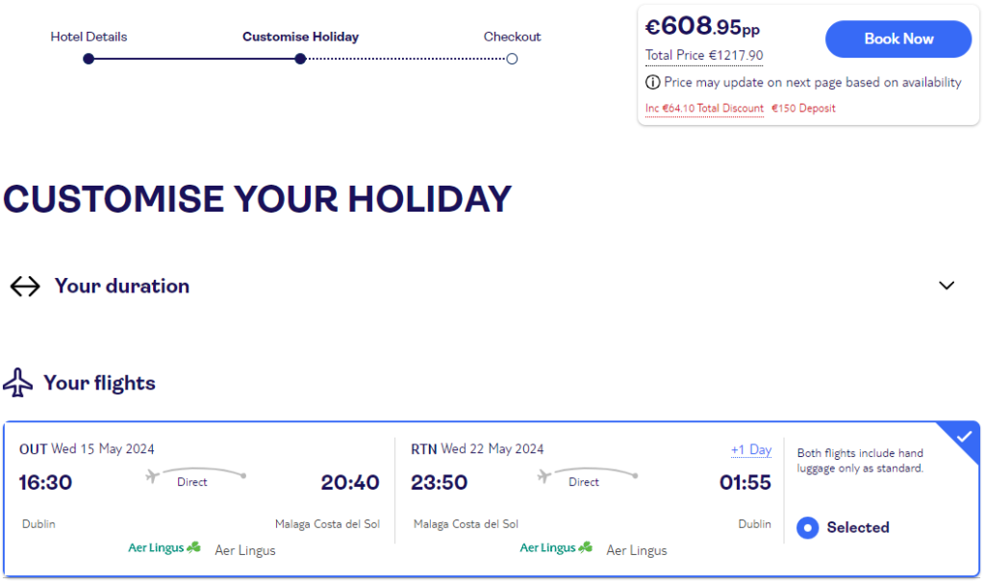The image size is (985, 582).
Task: Click the Total Price €1217.90 text
Action: click(704, 55)
